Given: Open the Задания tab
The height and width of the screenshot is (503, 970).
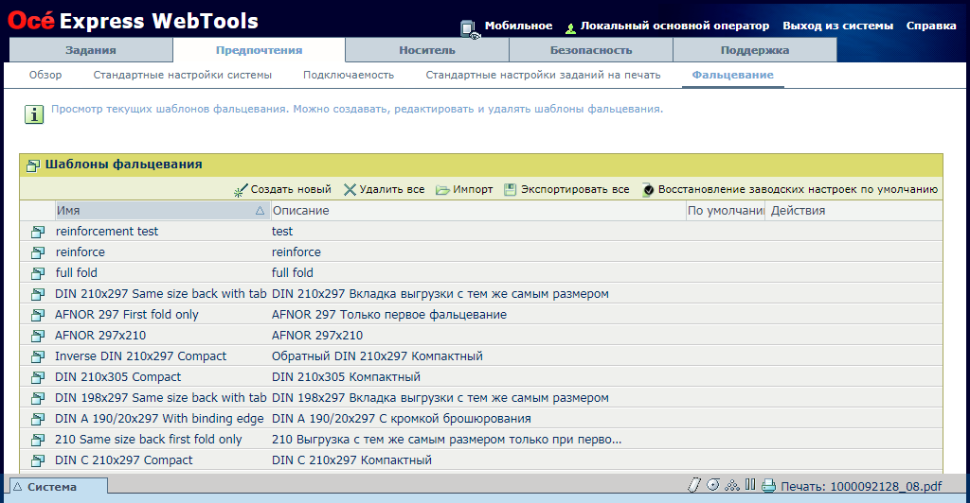Looking at the screenshot, I should (x=91, y=50).
